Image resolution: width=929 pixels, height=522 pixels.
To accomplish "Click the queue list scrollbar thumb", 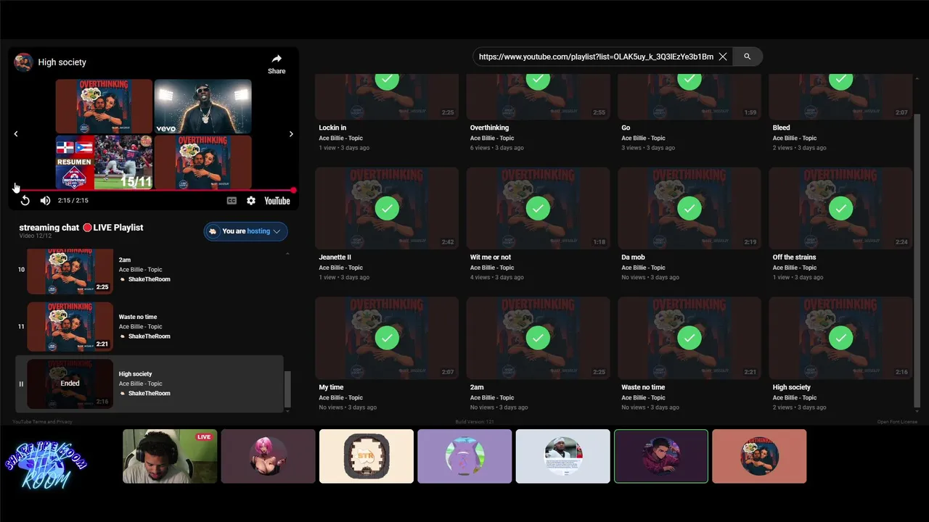I will [x=287, y=389].
